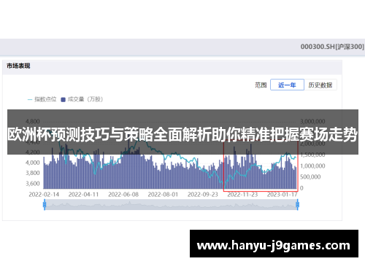Select the 近一年 range tab
The width and height of the screenshot is (365, 264).
pos(287,85)
